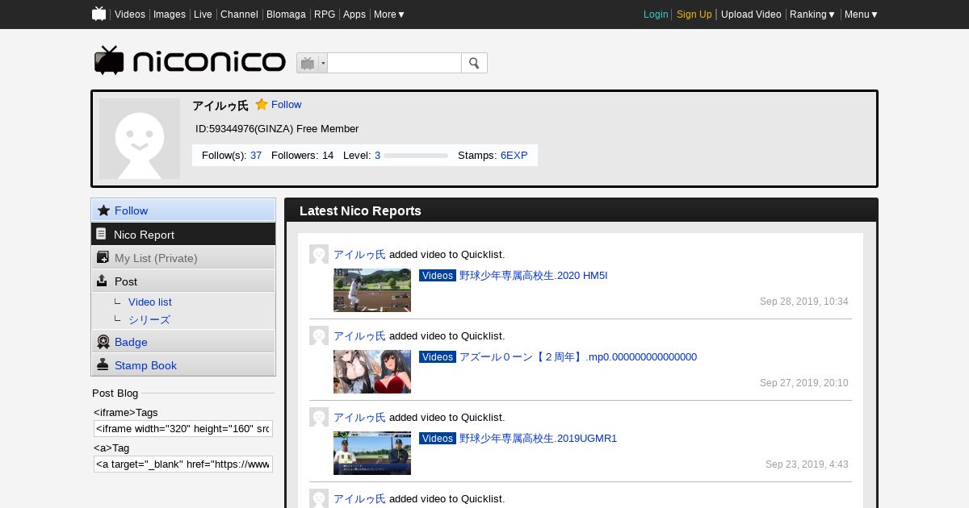Click the Post upload icon in sidebar
969x508 pixels.
(102, 281)
